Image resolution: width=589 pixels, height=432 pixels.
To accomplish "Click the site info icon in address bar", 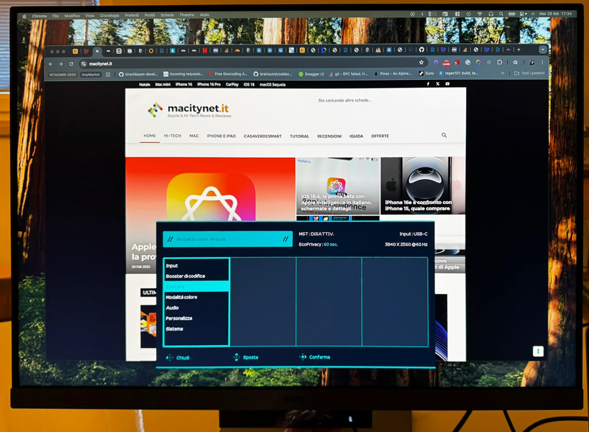I will [x=84, y=64].
